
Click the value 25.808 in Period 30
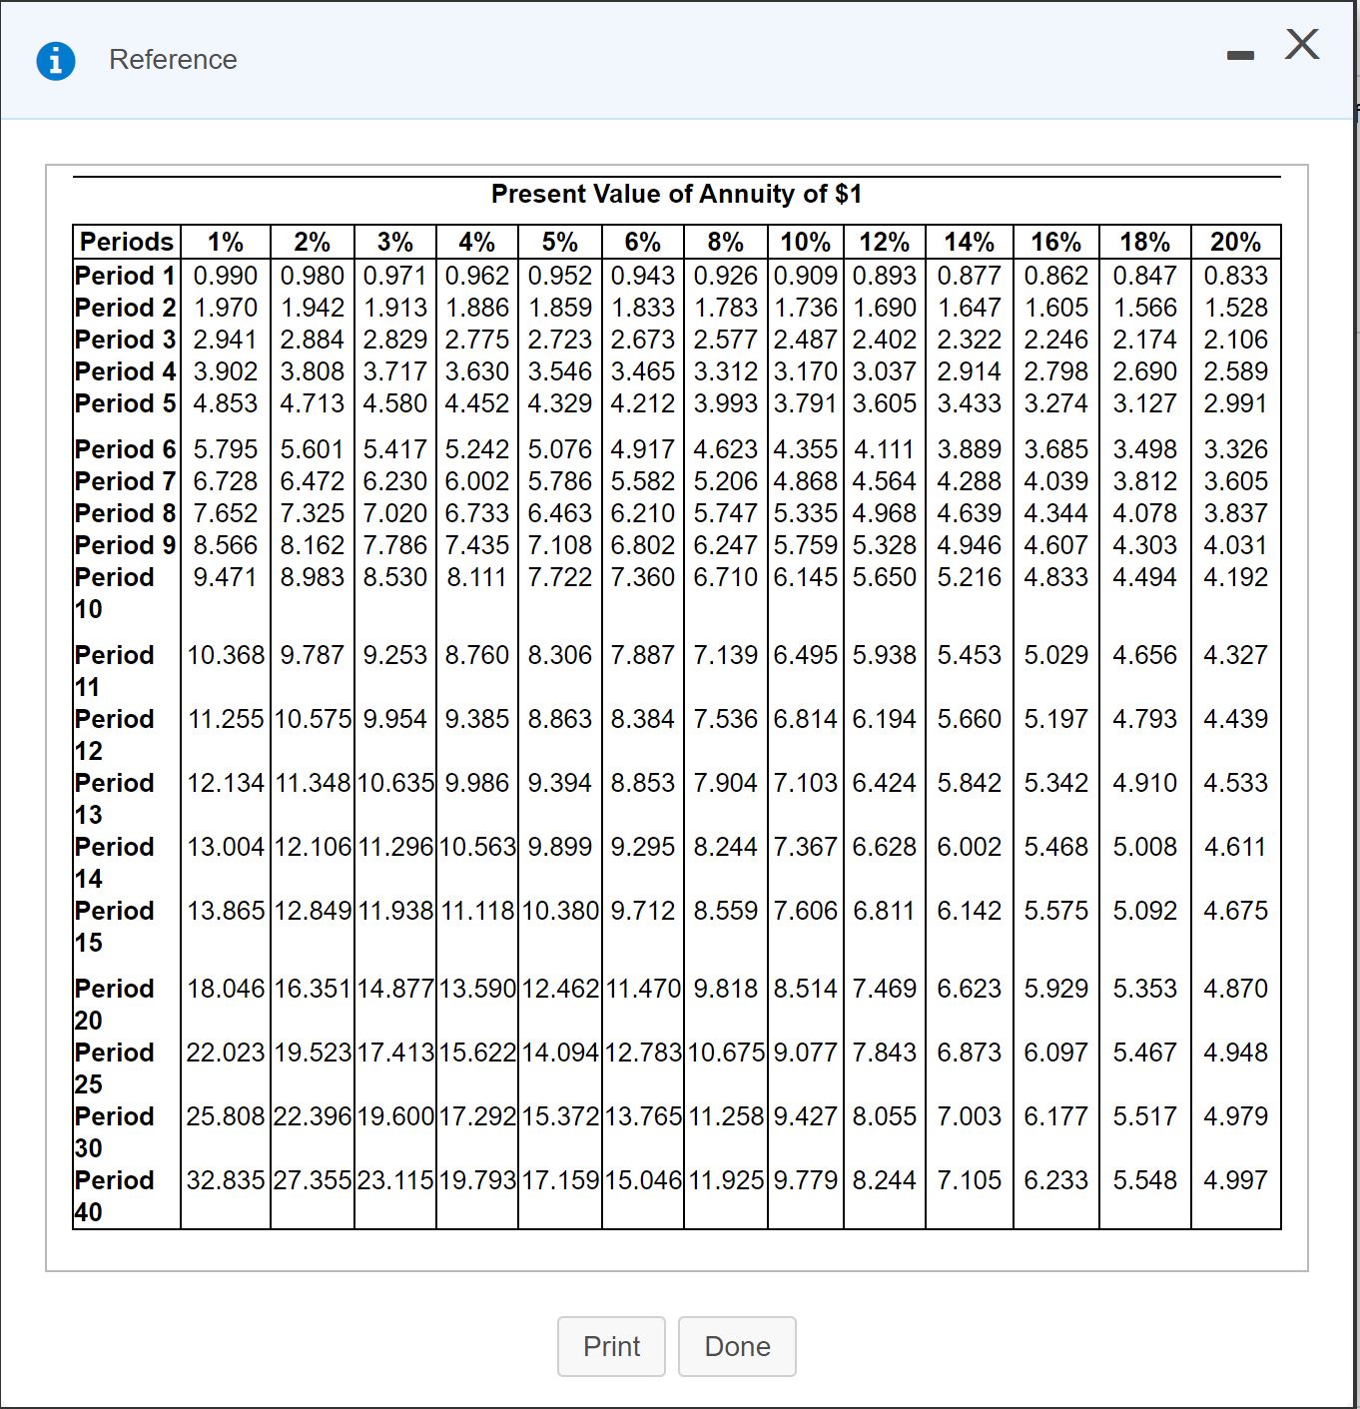tap(227, 1116)
